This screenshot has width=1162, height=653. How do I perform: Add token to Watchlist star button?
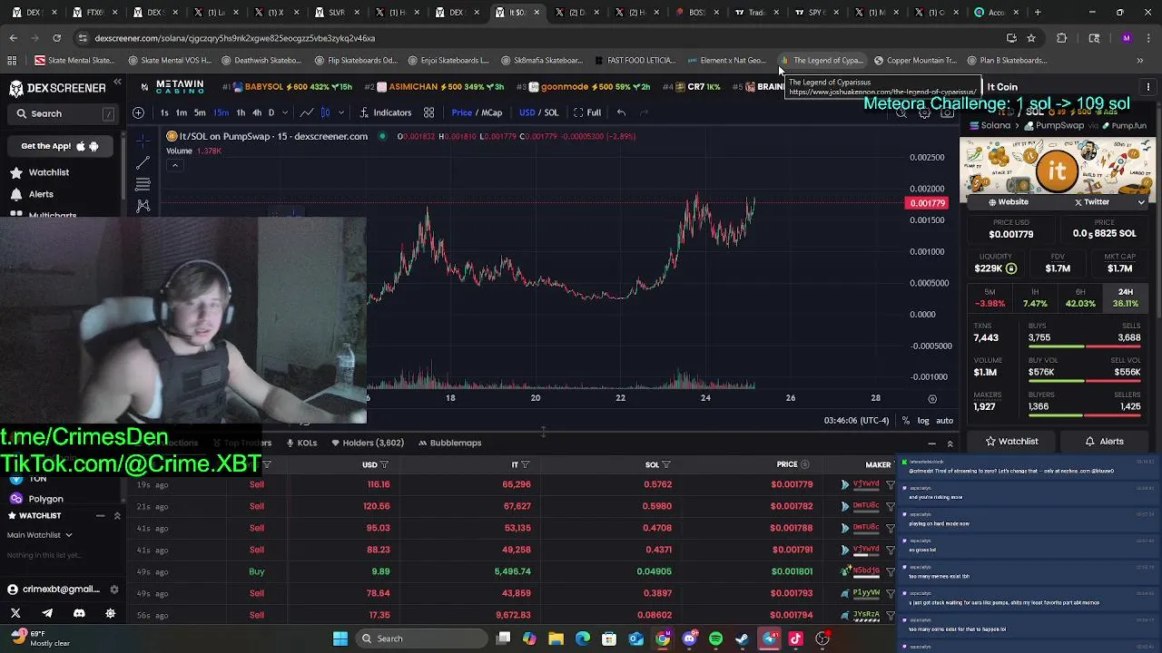pos(1010,442)
